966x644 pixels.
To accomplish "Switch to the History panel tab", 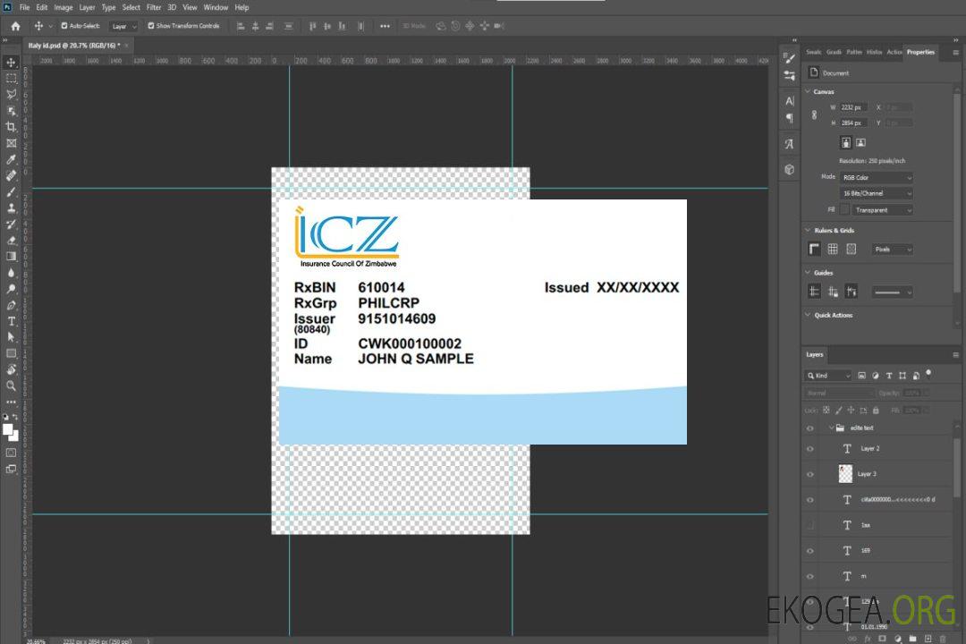I will 874,52.
